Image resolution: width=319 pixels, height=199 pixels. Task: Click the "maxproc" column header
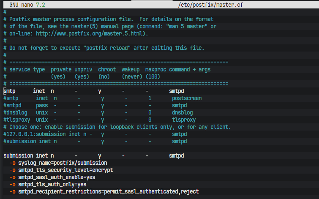[x=155, y=69]
